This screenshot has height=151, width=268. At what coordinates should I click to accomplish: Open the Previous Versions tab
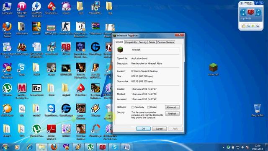click(x=165, y=42)
